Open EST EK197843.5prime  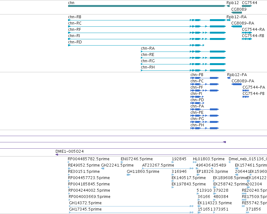(189, 184)
